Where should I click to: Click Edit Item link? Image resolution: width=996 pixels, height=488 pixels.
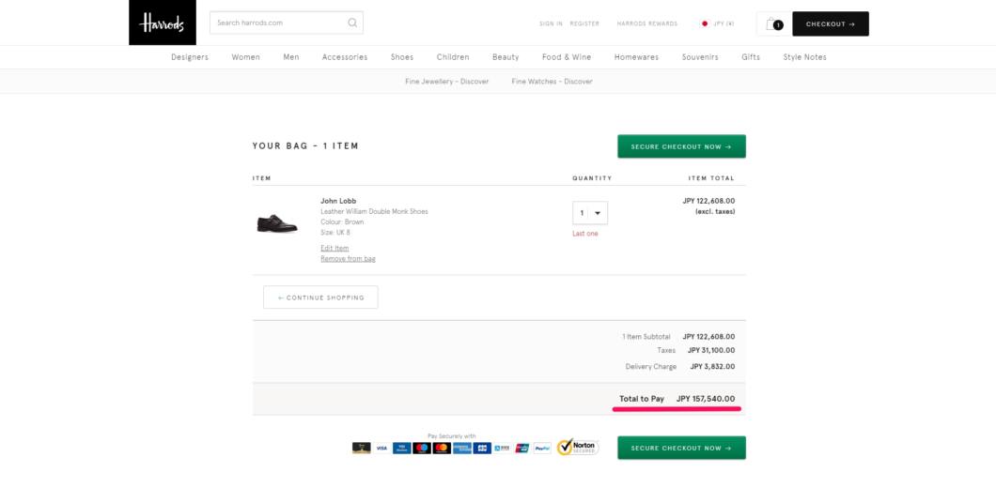(335, 248)
